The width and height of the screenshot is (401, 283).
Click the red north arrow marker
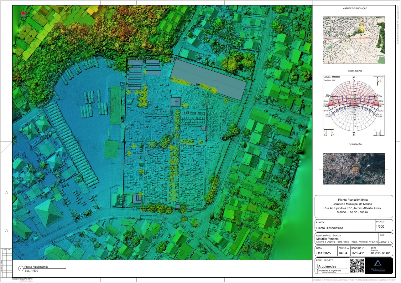point(23,13)
